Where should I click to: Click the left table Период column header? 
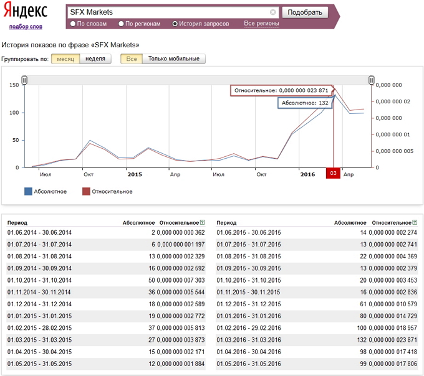click(x=17, y=223)
